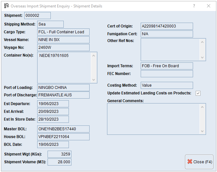
Task: Select the Cert of Origin field
Action: [x=167, y=26]
